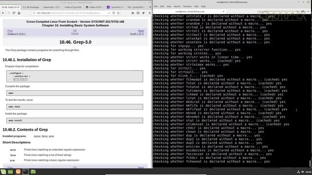Switch to the All Packages tab
This screenshot has width=312, height=175.
(x=31, y=7)
